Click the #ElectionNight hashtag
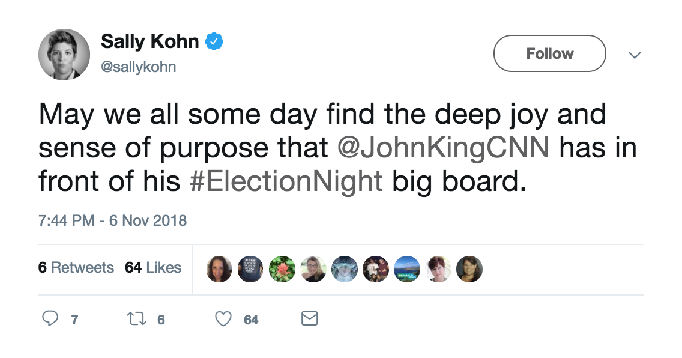Viewport: 682px width, 358px height. tap(286, 182)
